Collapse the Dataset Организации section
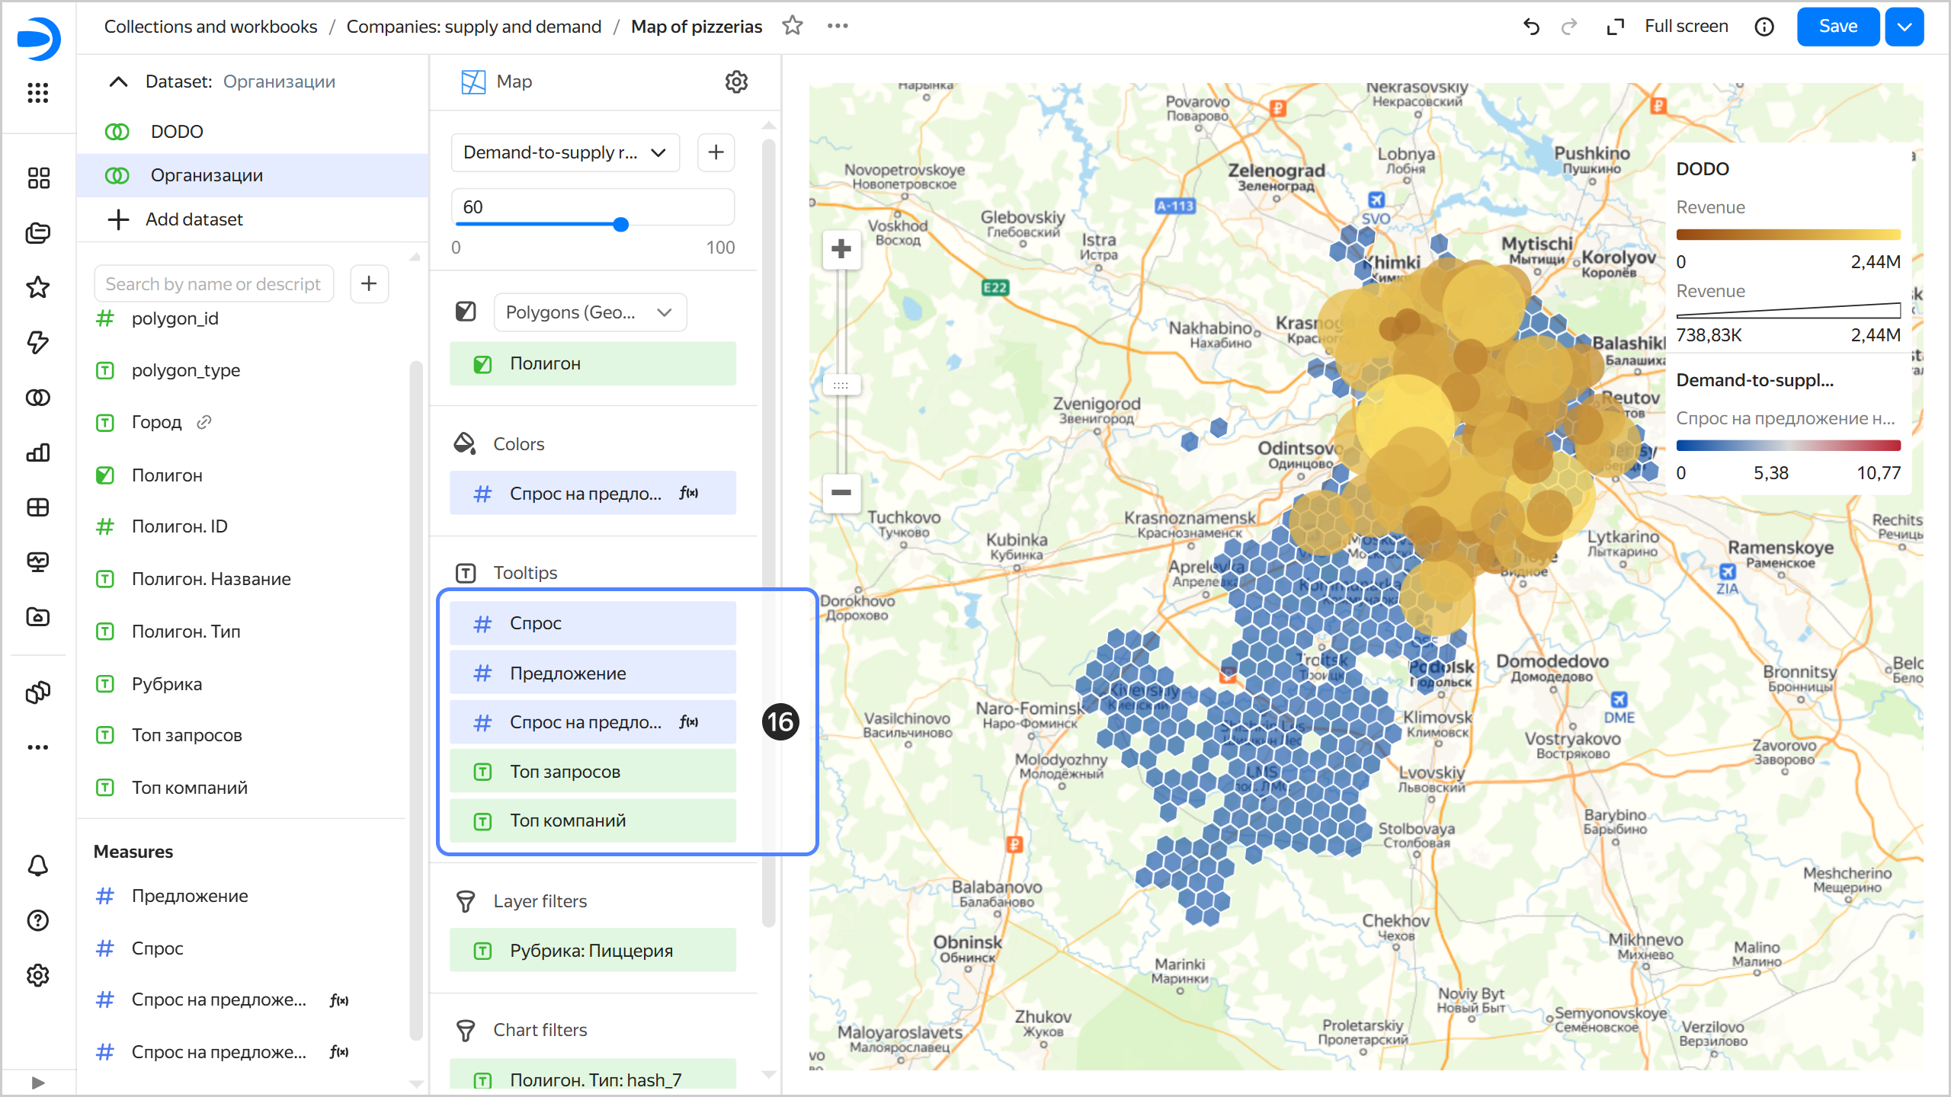 [118, 82]
